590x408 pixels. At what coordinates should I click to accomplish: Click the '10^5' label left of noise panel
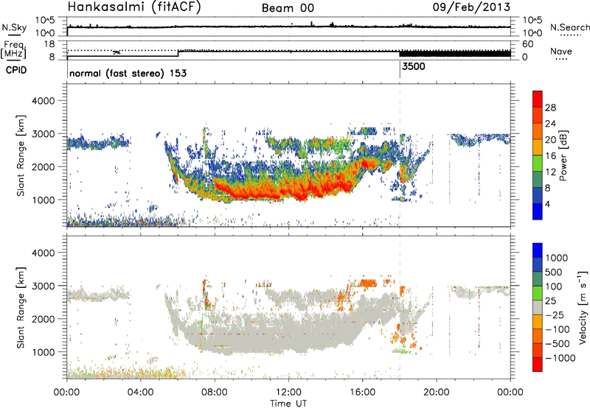click(45, 21)
